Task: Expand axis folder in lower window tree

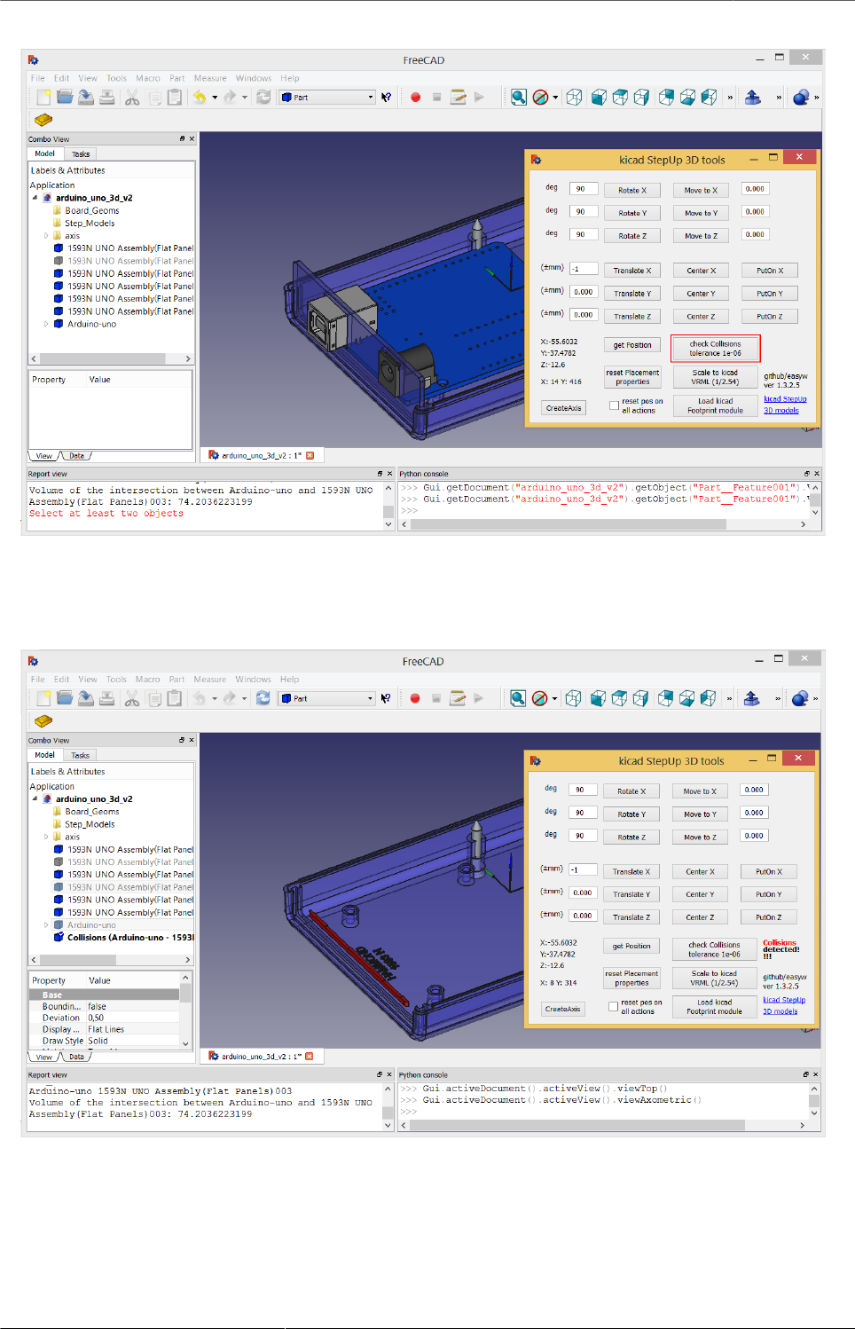Action: click(x=46, y=837)
